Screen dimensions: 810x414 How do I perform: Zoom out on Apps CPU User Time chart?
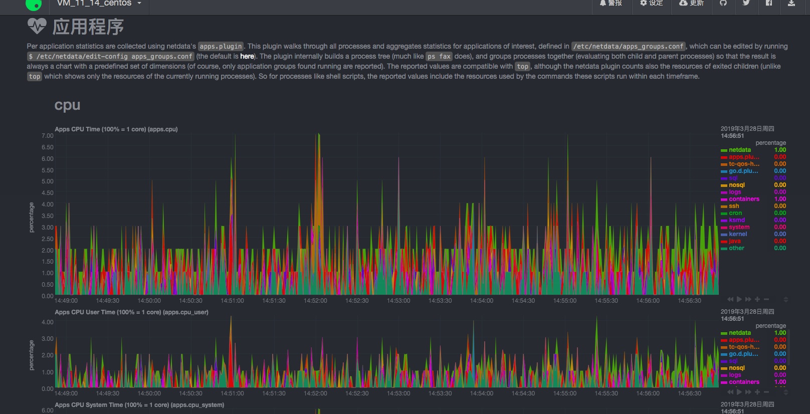point(766,392)
